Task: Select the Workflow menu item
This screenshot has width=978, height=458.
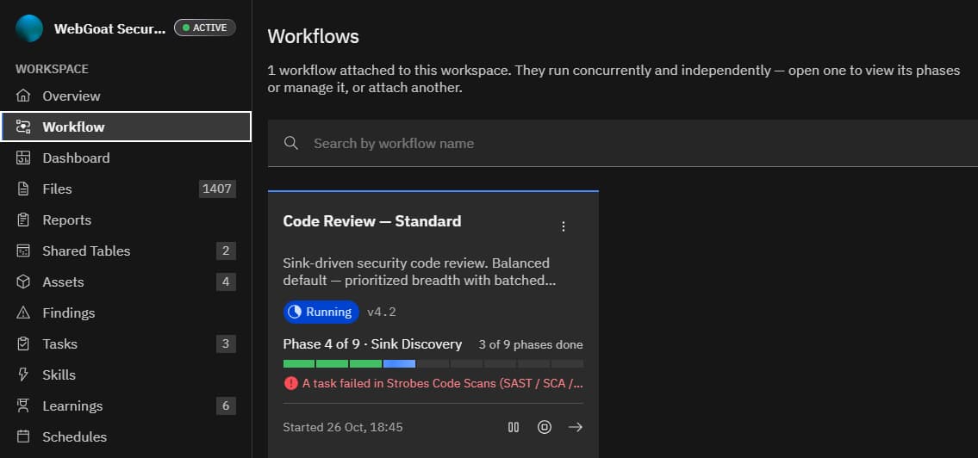Action: pyautogui.click(x=126, y=127)
